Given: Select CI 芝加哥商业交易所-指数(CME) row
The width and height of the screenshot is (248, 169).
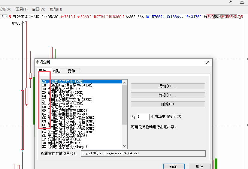Looking at the screenshot, I should 82,128.
